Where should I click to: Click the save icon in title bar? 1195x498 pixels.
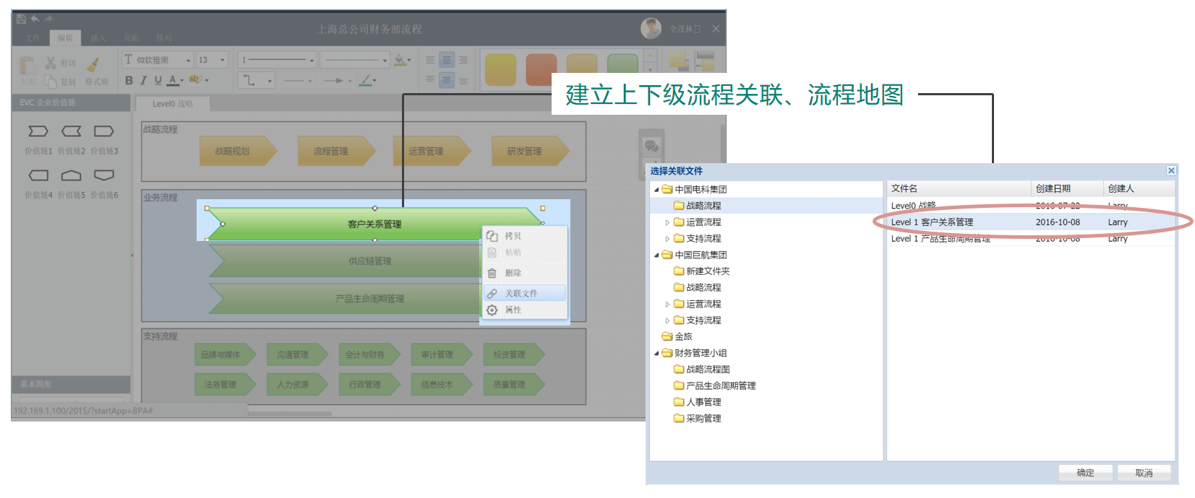[x=21, y=19]
